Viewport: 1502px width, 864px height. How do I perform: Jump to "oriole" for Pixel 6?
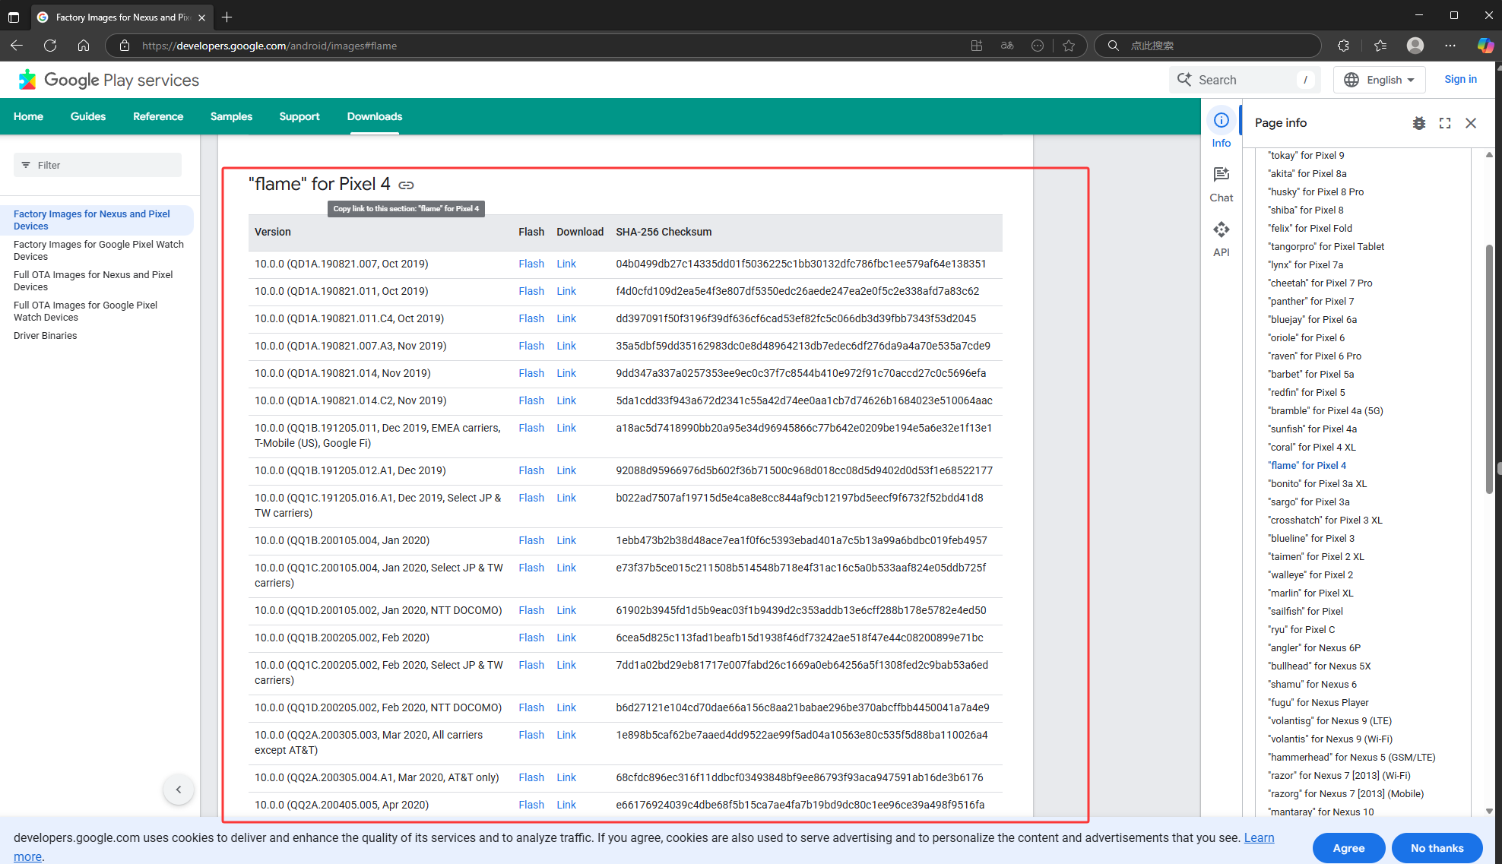coord(1306,338)
